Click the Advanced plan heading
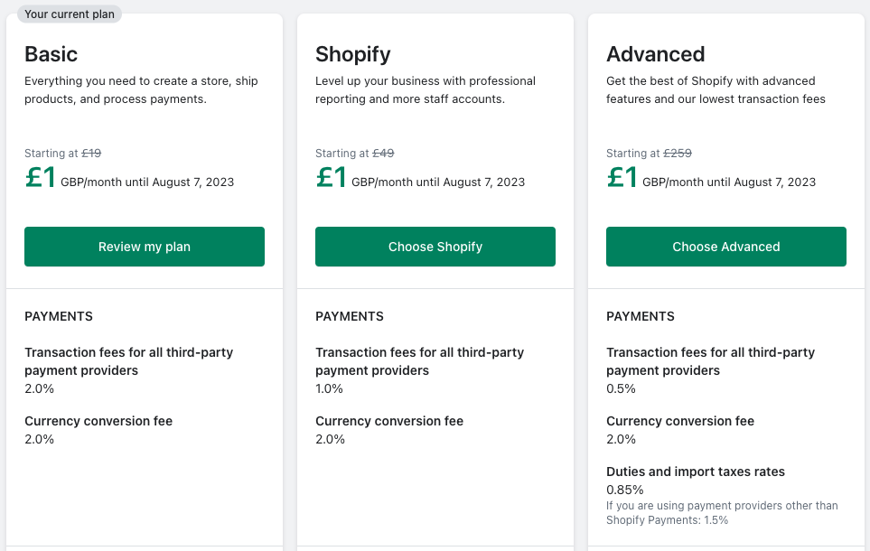This screenshot has height=551, width=870. click(x=656, y=54)
